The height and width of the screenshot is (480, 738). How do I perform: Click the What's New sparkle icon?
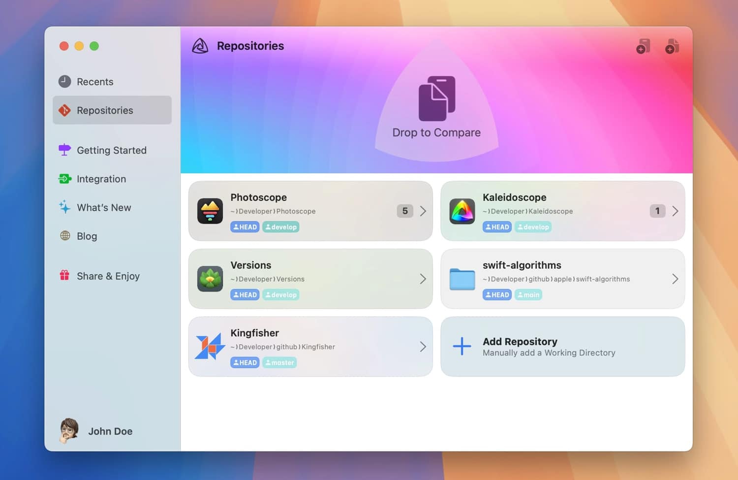click(x=64, y=207)
